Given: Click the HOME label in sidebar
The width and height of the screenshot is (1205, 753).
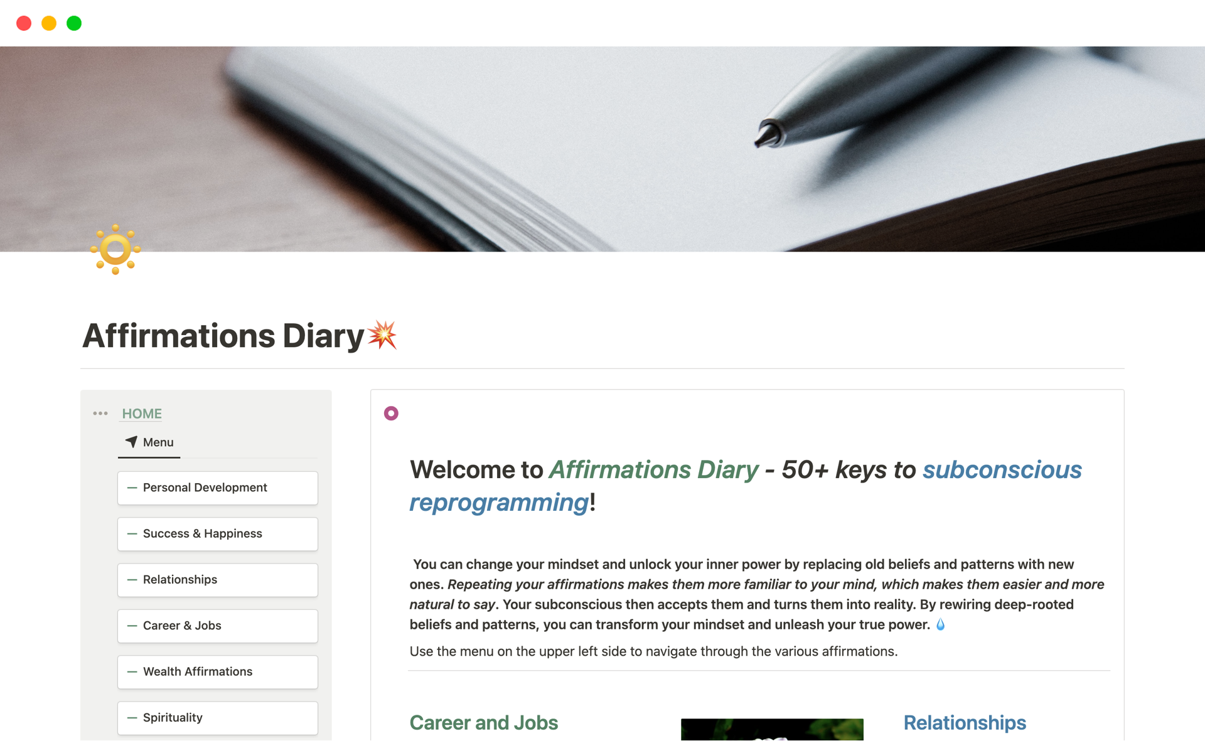Looking at the screenshot, I should (141, 413).
